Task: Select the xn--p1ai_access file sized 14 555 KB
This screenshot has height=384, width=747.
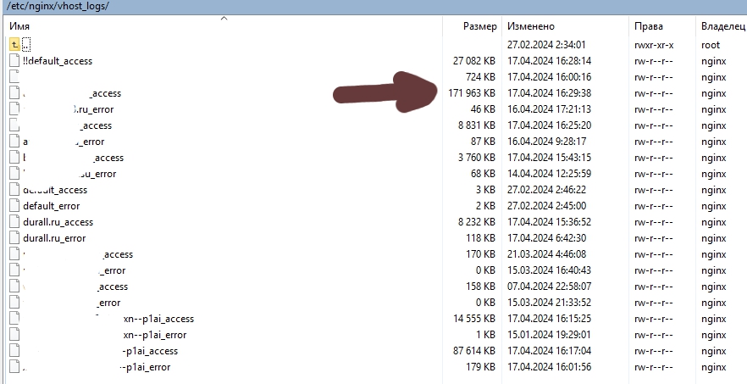Action: pos(158,319)
